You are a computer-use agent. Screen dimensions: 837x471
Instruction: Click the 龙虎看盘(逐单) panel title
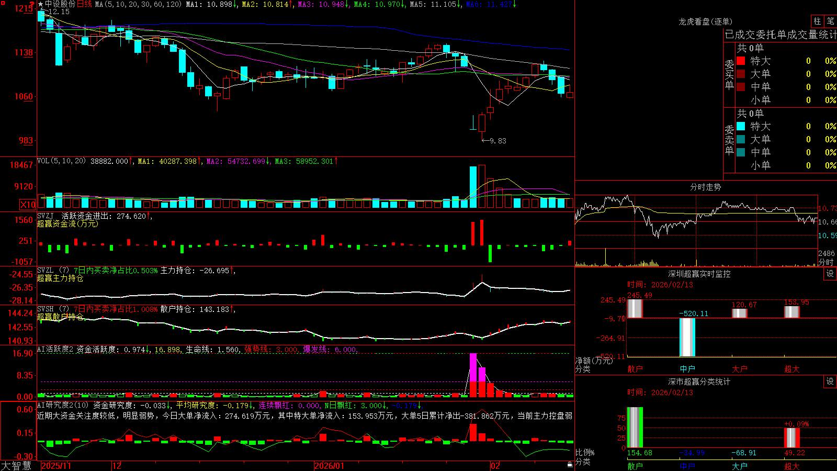coord(706,21)
